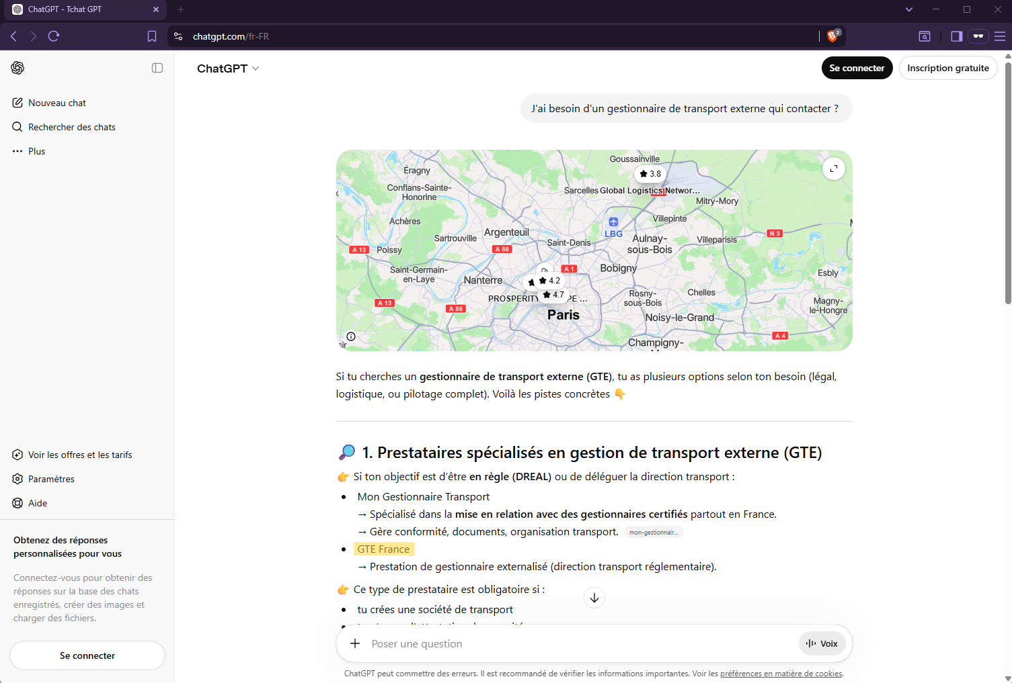
Task: Open the tab search dropdown chevron
Action: coord(908,9)
